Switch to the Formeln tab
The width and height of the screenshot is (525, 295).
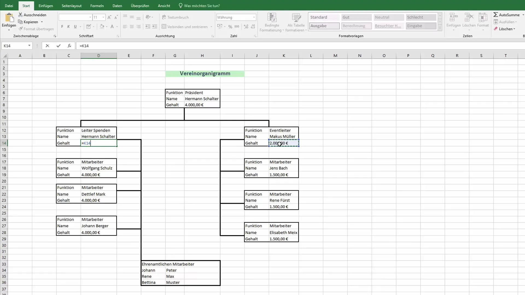pos(97,6)
